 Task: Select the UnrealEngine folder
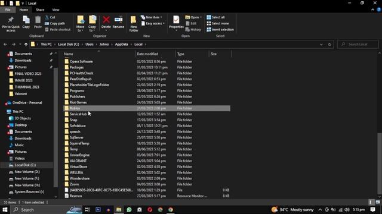[79, 155]
